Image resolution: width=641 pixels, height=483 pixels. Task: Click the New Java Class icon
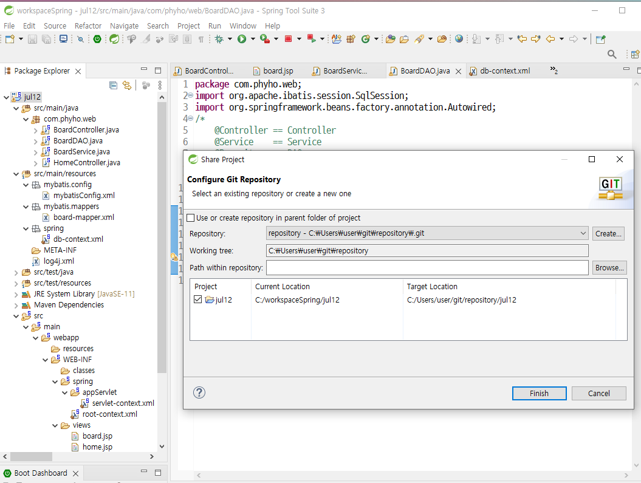coord(366,39)
